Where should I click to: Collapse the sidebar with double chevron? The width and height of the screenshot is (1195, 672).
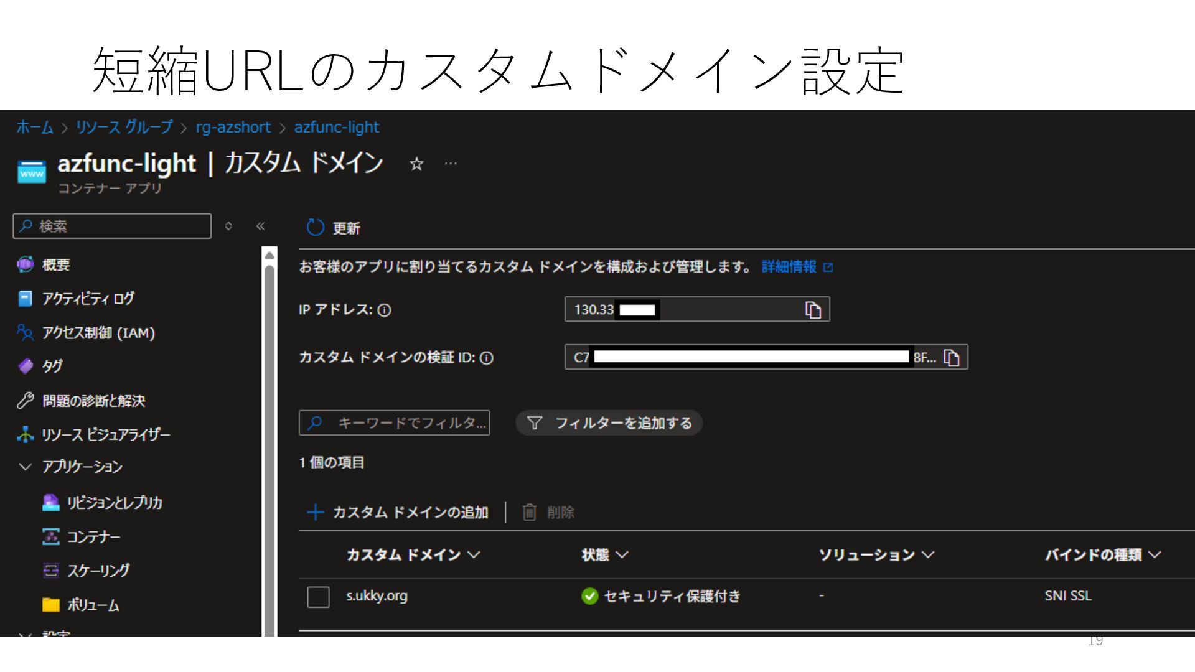click(x=260, y=226)
